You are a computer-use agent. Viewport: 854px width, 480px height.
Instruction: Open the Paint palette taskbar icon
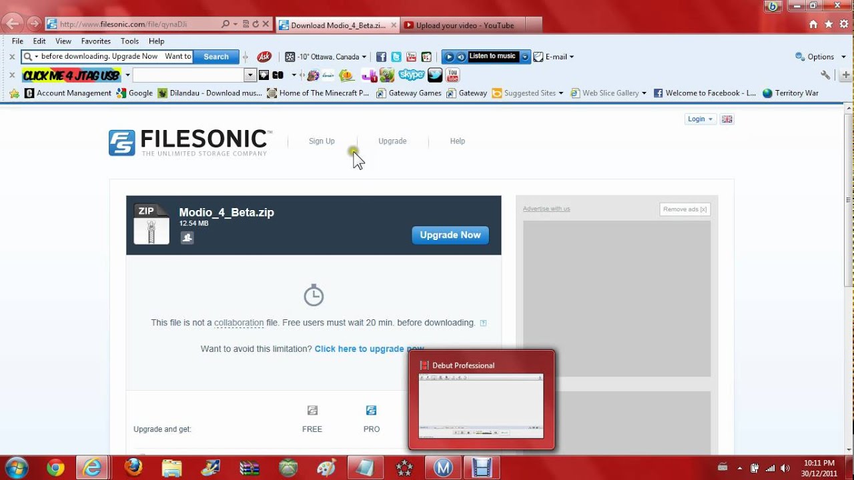pos(326,468)
